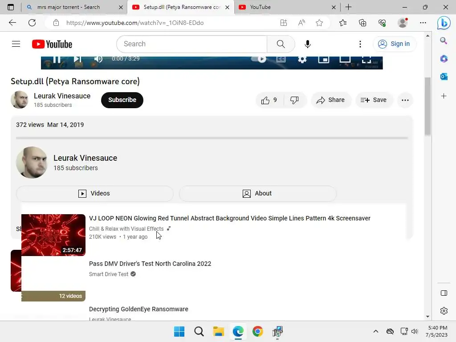This screenshot has width=456, height=342.
Task: Open the browser profile avatar
Action: pyautogui.click(x=403, y=23)
